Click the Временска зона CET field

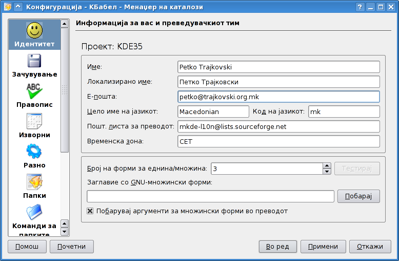point(278,141)
